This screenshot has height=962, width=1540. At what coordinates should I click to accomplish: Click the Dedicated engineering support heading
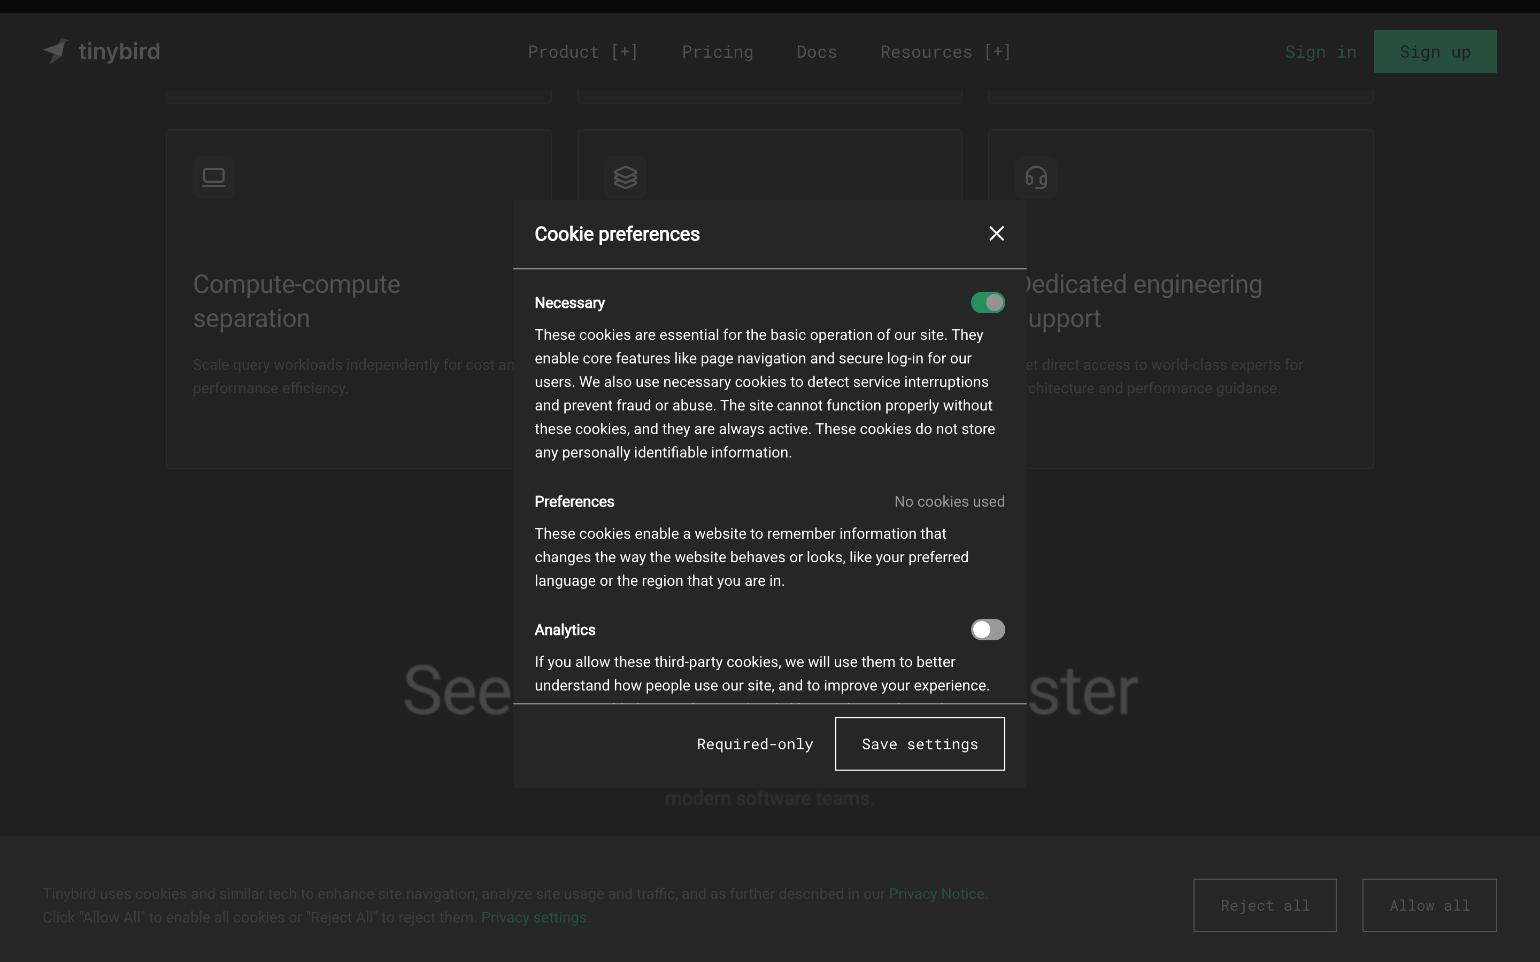pos(1143,301)
